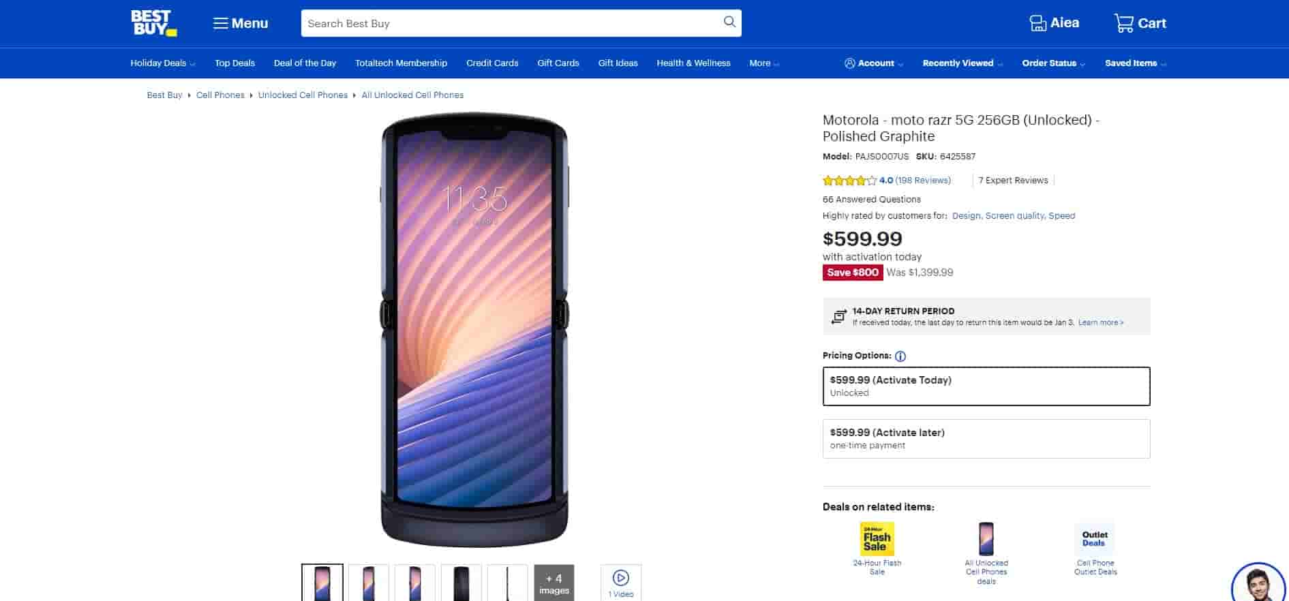1289x601 pixels.
Task: Click the Unlocked Cell Phones breadcrumb
Action: pyautogui.click(x=303, y=95)
